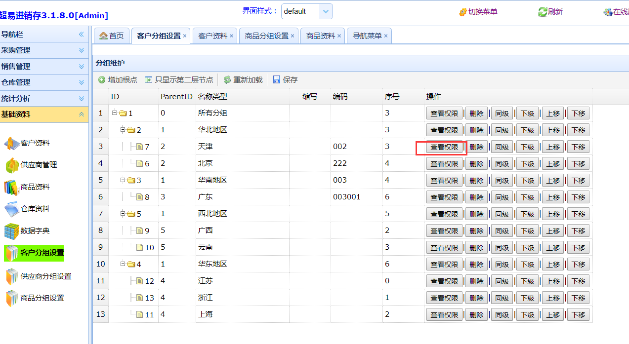The width and height of the screenshot is (629, 344).
Task: Open the 界面样式 dropdown
Action: pos(326,11)
